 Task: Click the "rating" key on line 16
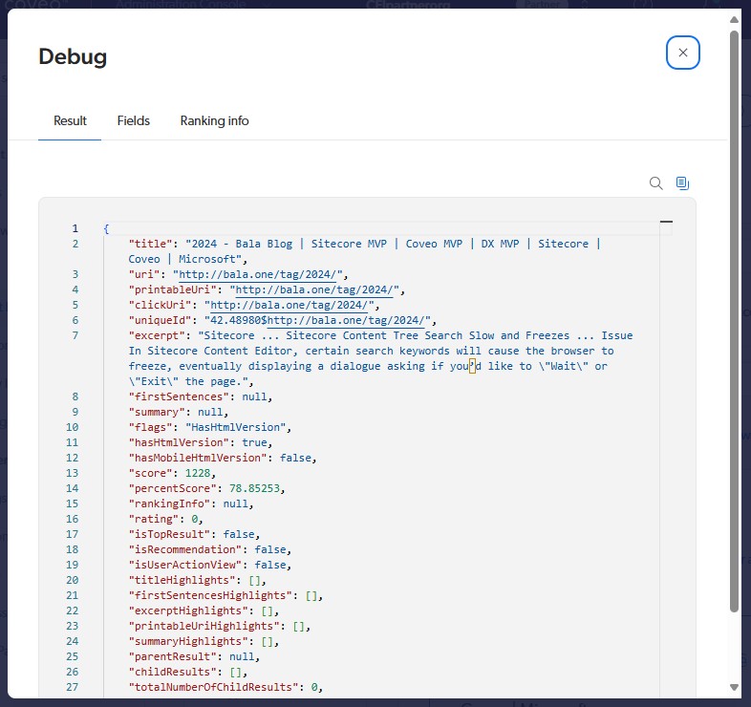coord(153,519)
